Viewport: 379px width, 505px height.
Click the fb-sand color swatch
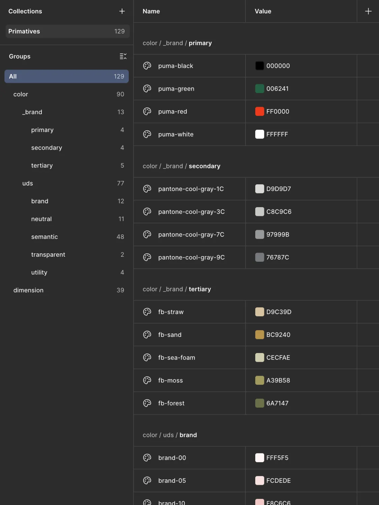pyautogui.click(x=260, y=335)
